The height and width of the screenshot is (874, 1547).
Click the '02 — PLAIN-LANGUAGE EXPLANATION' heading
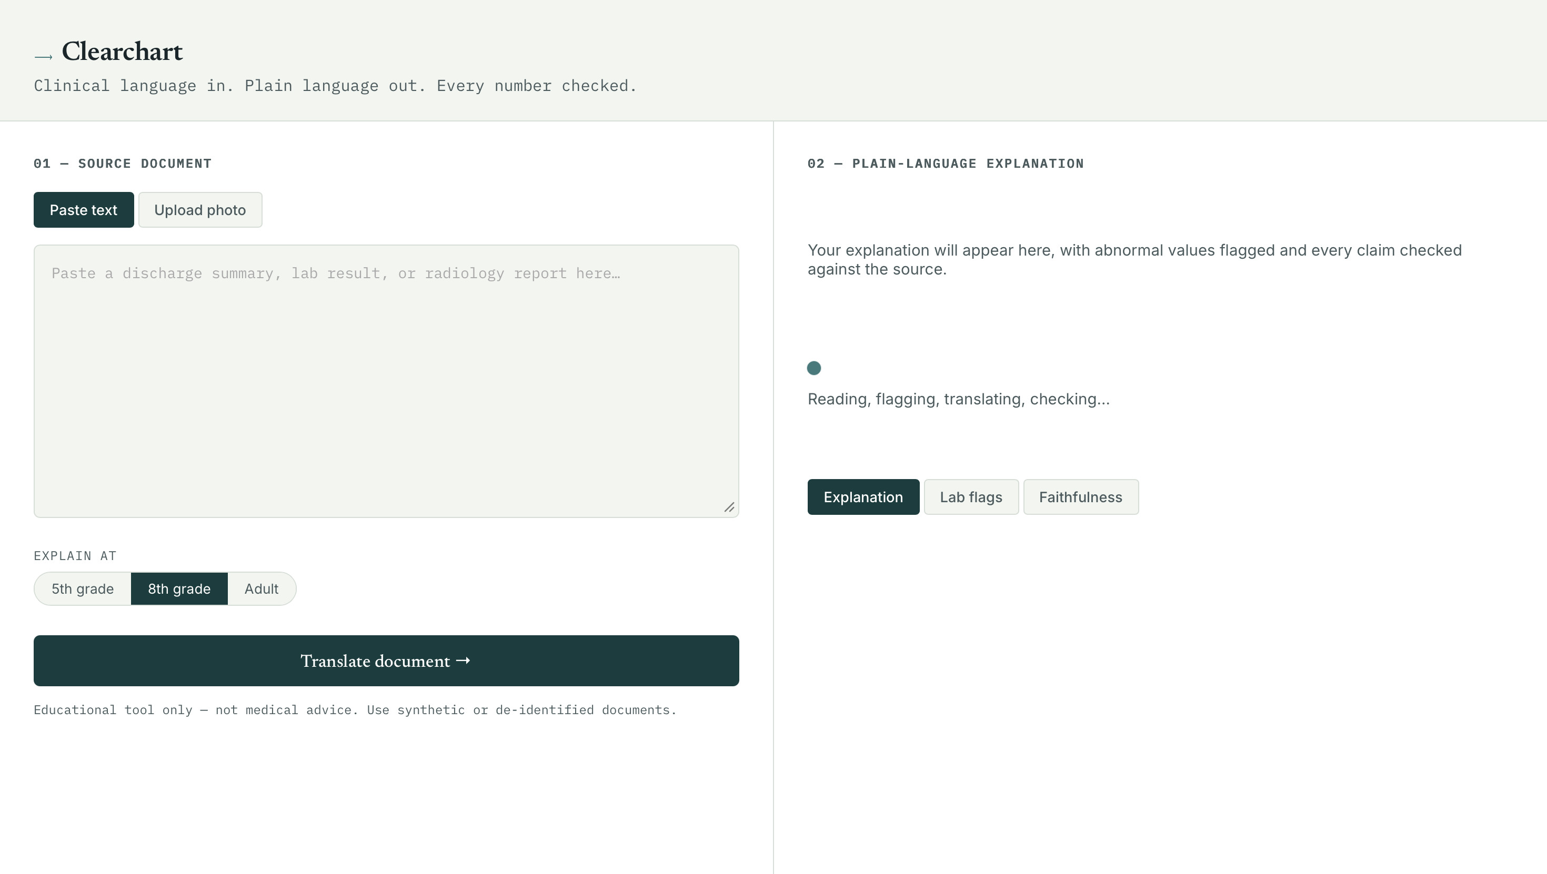point(946,163)
